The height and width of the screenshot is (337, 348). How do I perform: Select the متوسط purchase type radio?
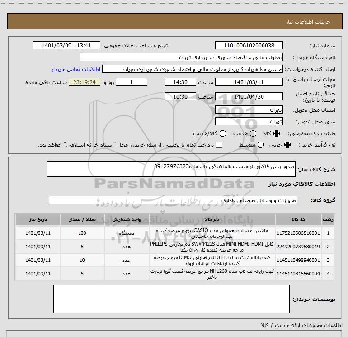pyautogui.click(x=261, y=145)
